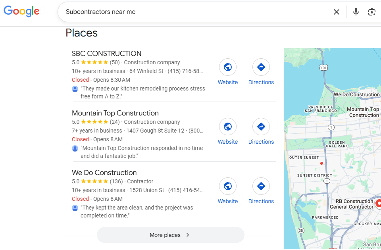Screen dimensions: 381x250
Task: Open We Do Construction listing title
Action: tap(104, 173)
